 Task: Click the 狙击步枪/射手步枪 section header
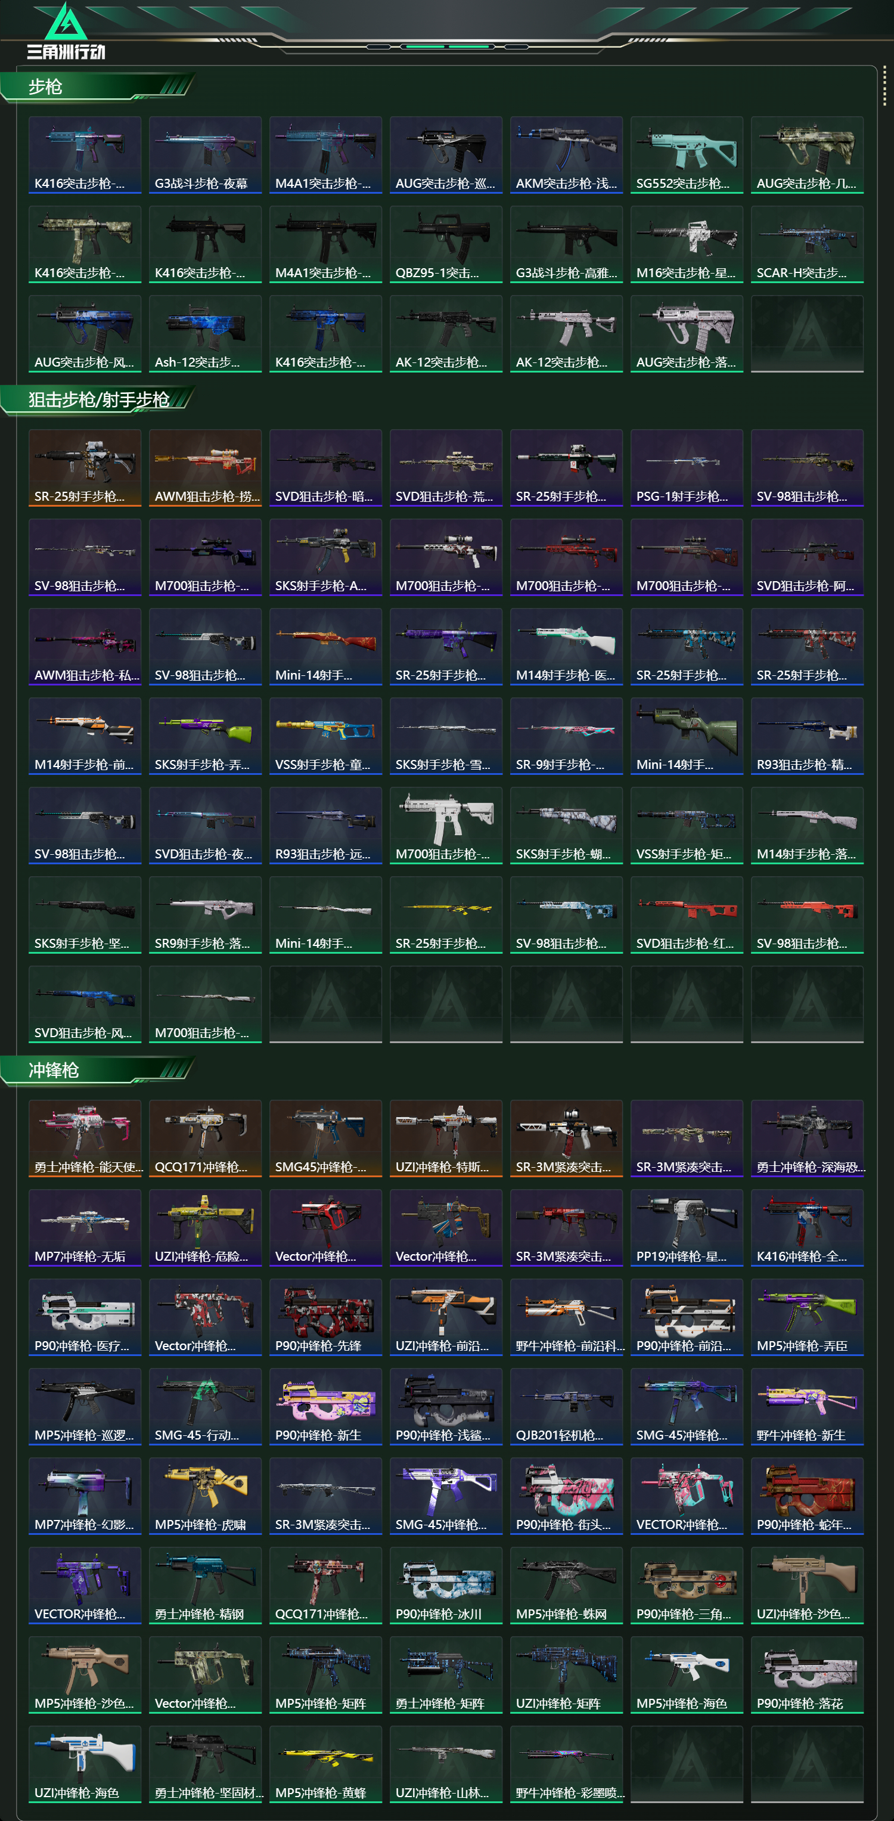pos(99,399)
